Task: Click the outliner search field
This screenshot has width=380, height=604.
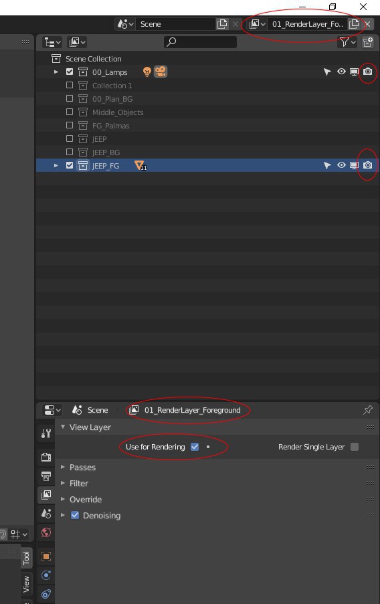Action: coord(201,42)
